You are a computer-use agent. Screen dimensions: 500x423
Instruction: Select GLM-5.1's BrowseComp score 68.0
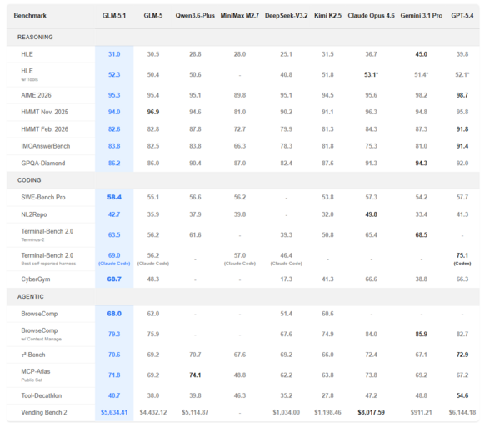[114, 314]
